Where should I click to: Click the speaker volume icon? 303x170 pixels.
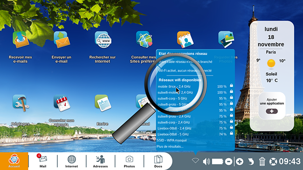click(x=207, y=162)
